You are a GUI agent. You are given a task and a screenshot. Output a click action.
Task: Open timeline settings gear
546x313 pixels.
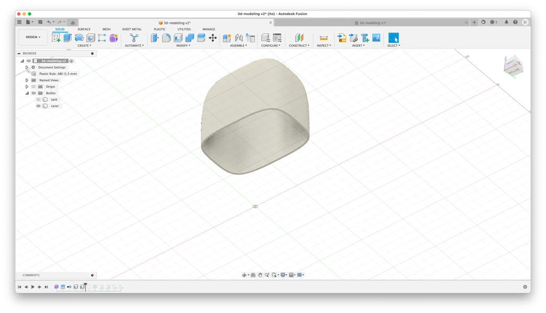525,287
